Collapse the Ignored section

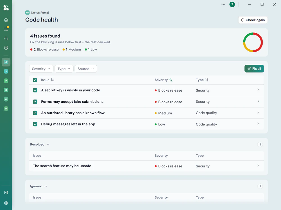46,186
